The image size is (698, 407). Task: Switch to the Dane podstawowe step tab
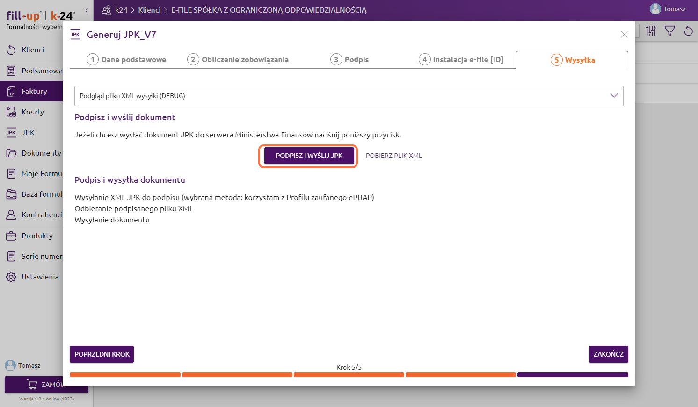[126, 60]
